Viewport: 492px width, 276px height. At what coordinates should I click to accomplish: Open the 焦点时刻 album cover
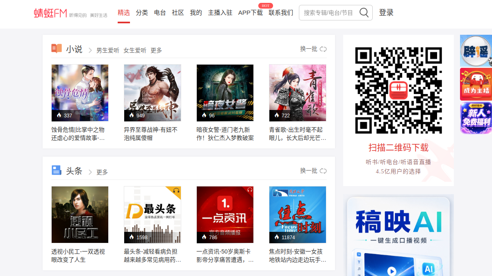(x=298, y=215)
